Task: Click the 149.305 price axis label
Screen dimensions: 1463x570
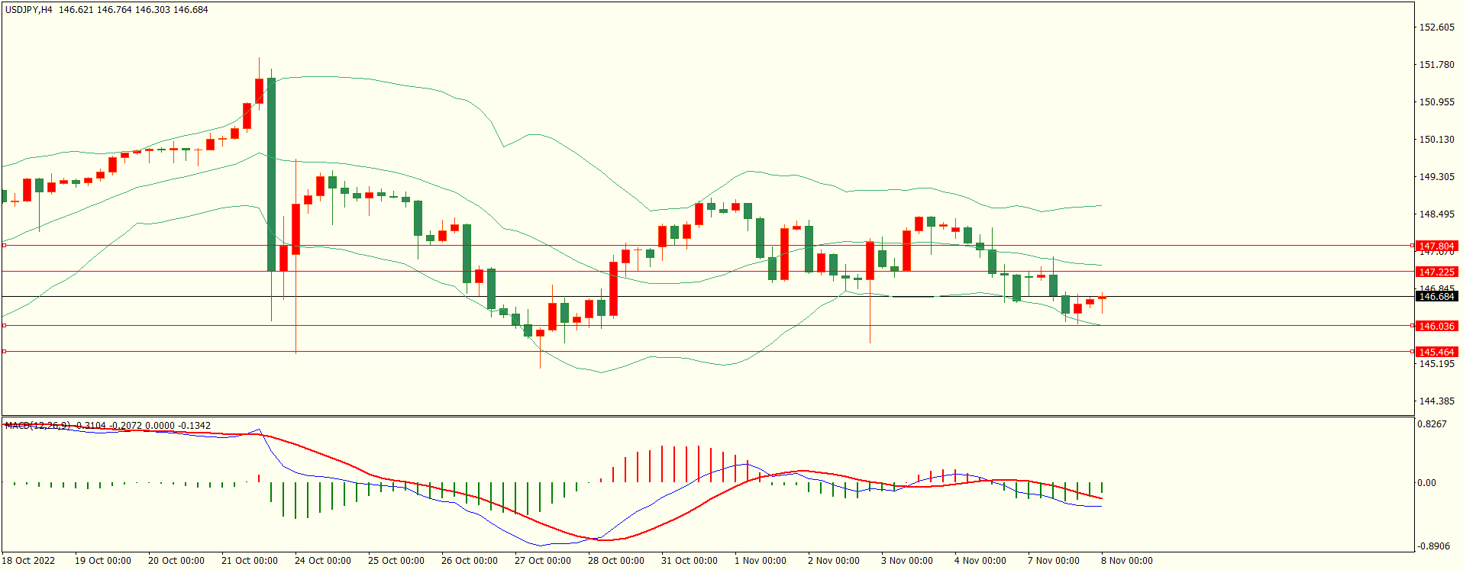Action: tap(1436, 177)
